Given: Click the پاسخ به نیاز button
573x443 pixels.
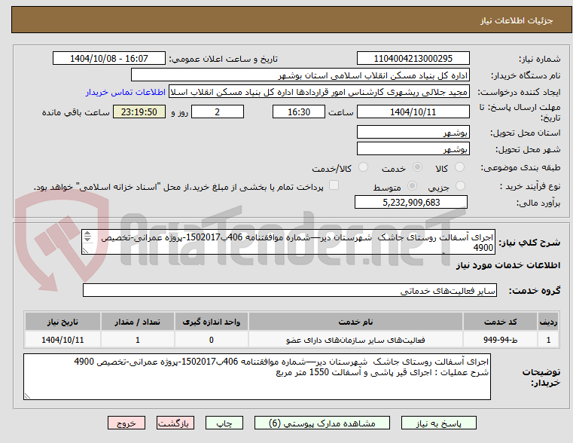Looking at the screenshot, I should (438, 423).
